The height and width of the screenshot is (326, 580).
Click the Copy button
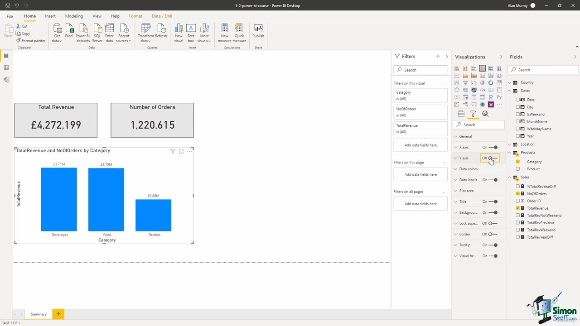23,34
